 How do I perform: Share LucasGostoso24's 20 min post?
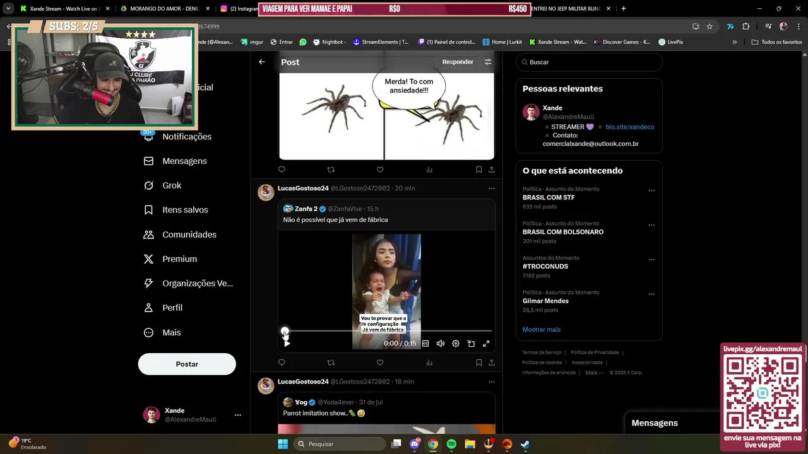(492, 363)
